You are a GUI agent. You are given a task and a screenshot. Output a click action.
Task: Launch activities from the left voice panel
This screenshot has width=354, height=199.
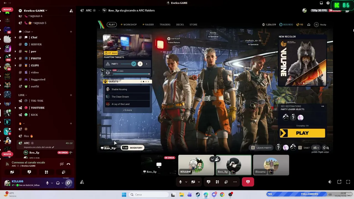(x=46, y=172)
